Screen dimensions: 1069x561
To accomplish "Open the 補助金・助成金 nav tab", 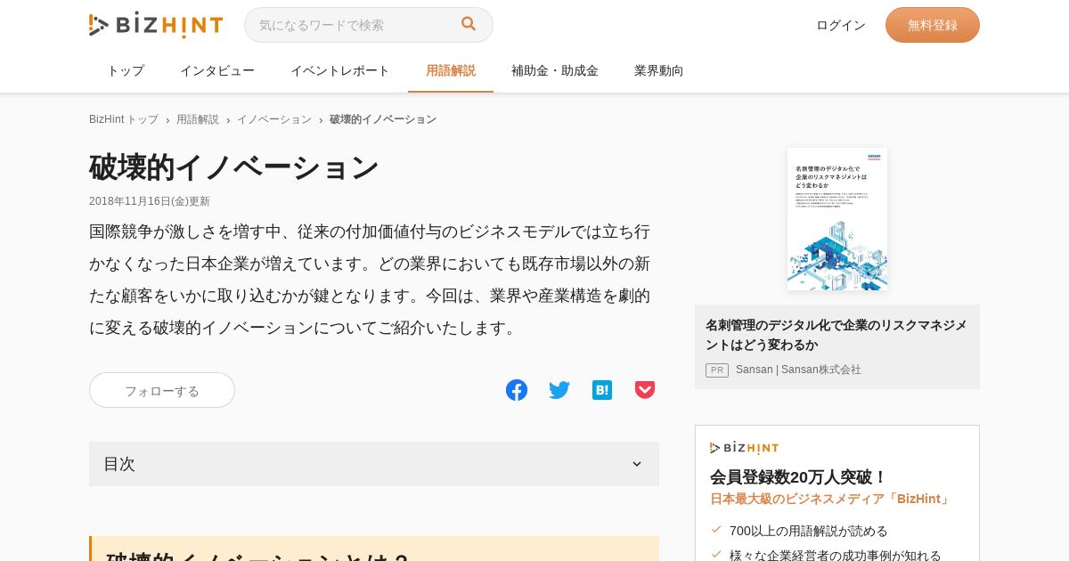I will pyautogui.click(x=555, y=70).
